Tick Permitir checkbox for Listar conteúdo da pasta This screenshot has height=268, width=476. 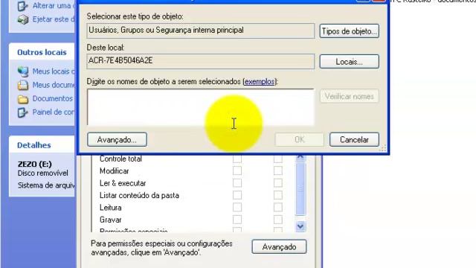[x=237, y=195]
